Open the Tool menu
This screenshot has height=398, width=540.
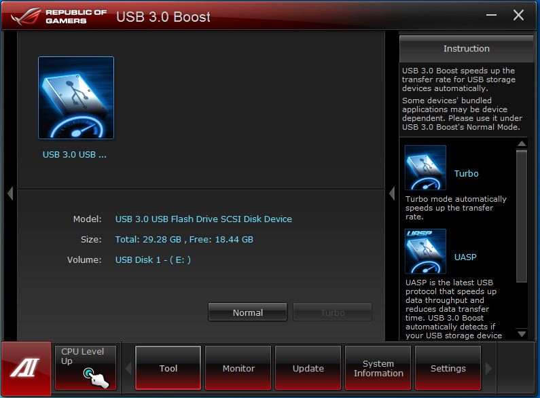tap(168, 368)
